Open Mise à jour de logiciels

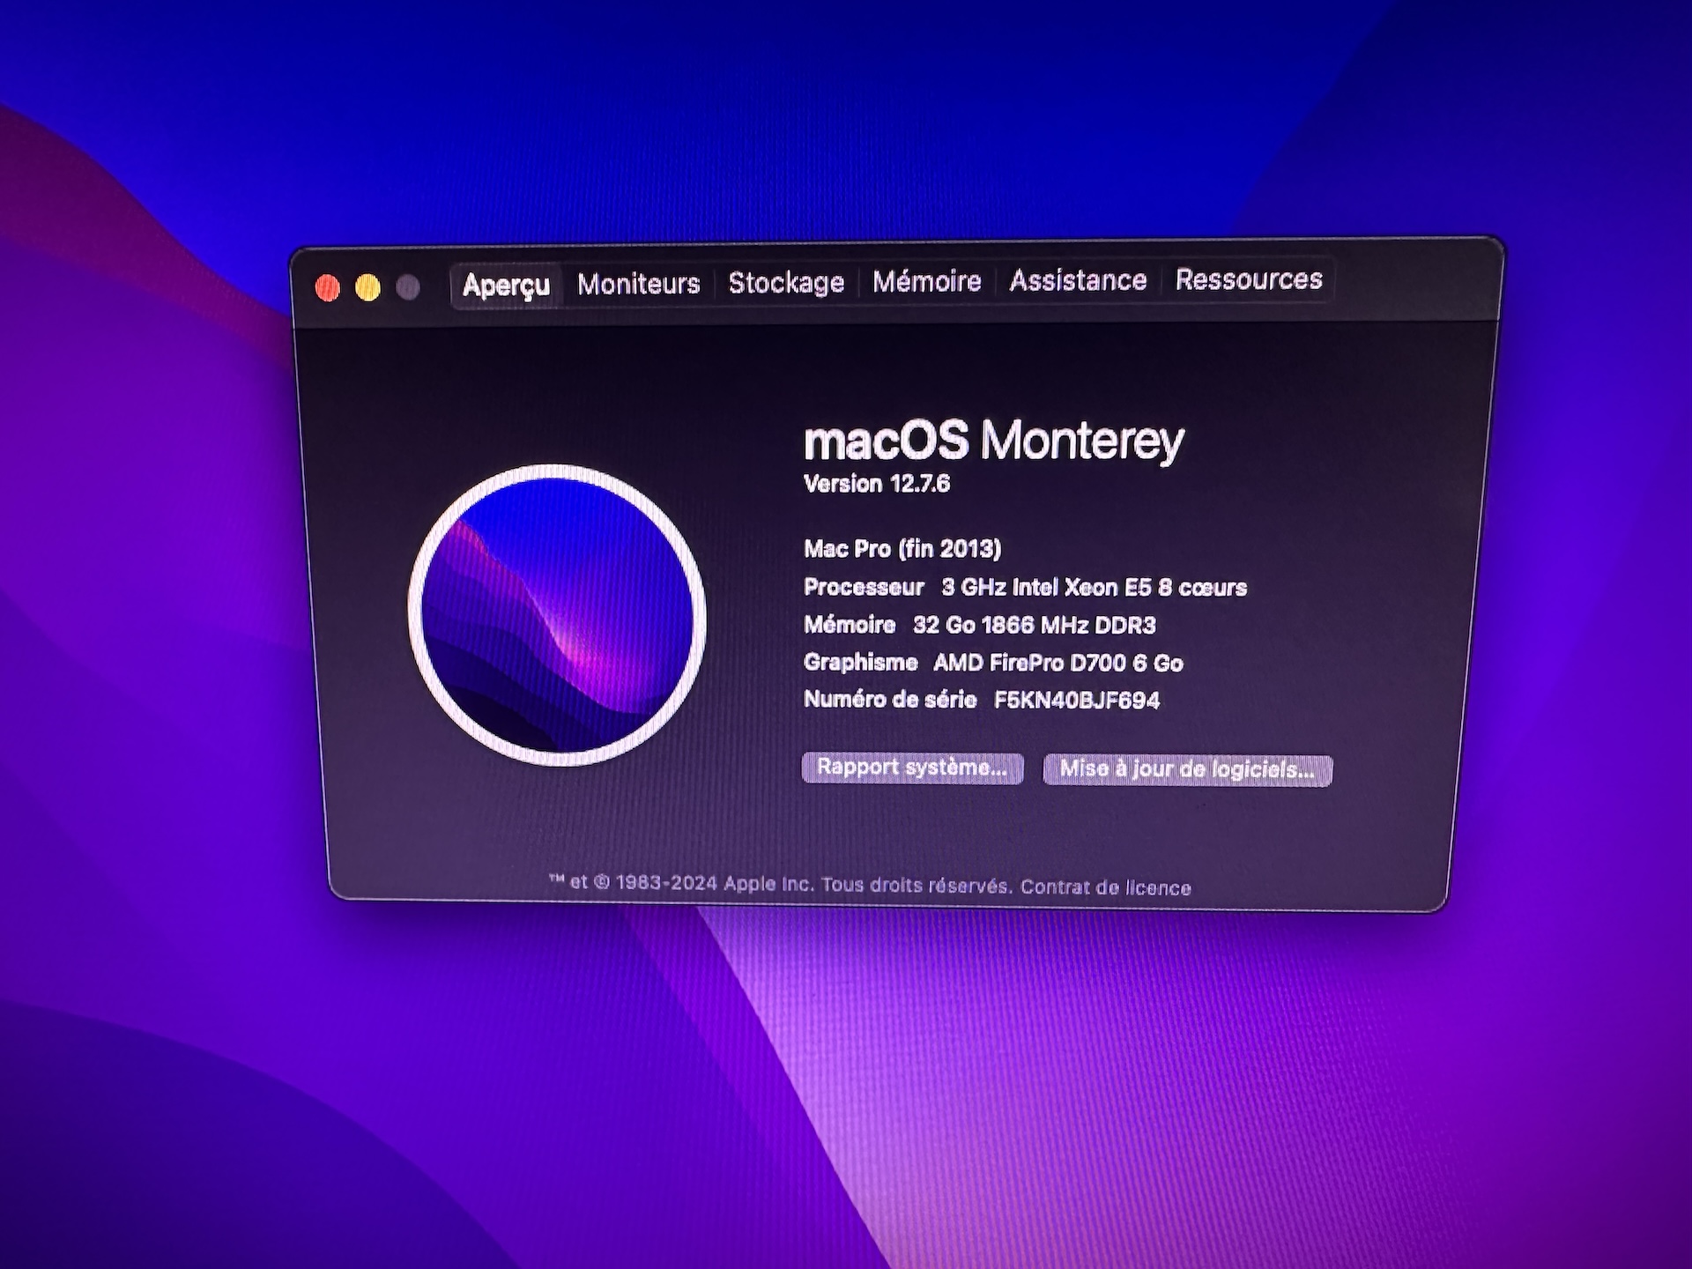1187,769
